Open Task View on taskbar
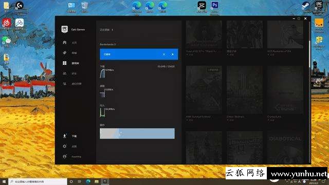 (x=80, y=181)
